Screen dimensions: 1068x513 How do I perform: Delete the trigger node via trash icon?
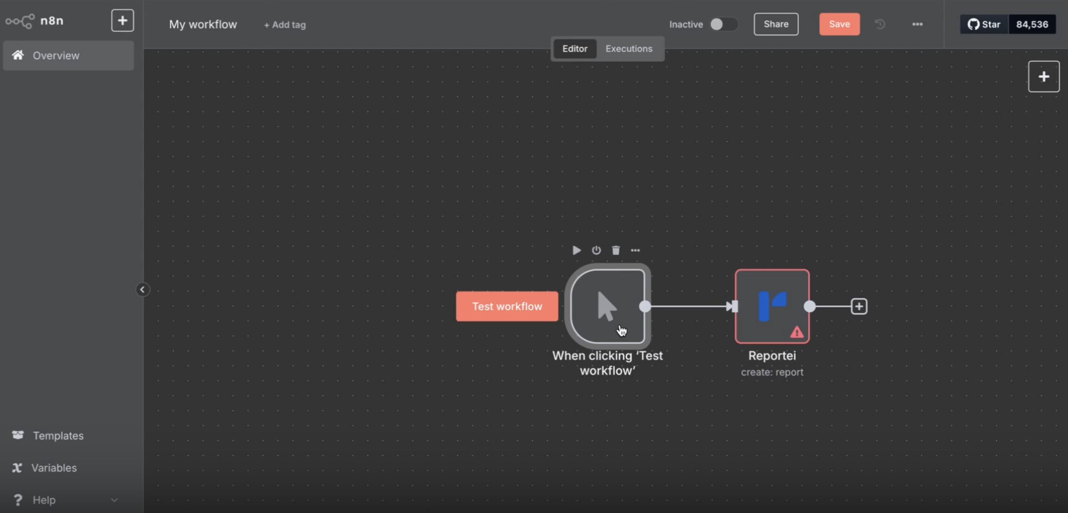coord(616,250)
